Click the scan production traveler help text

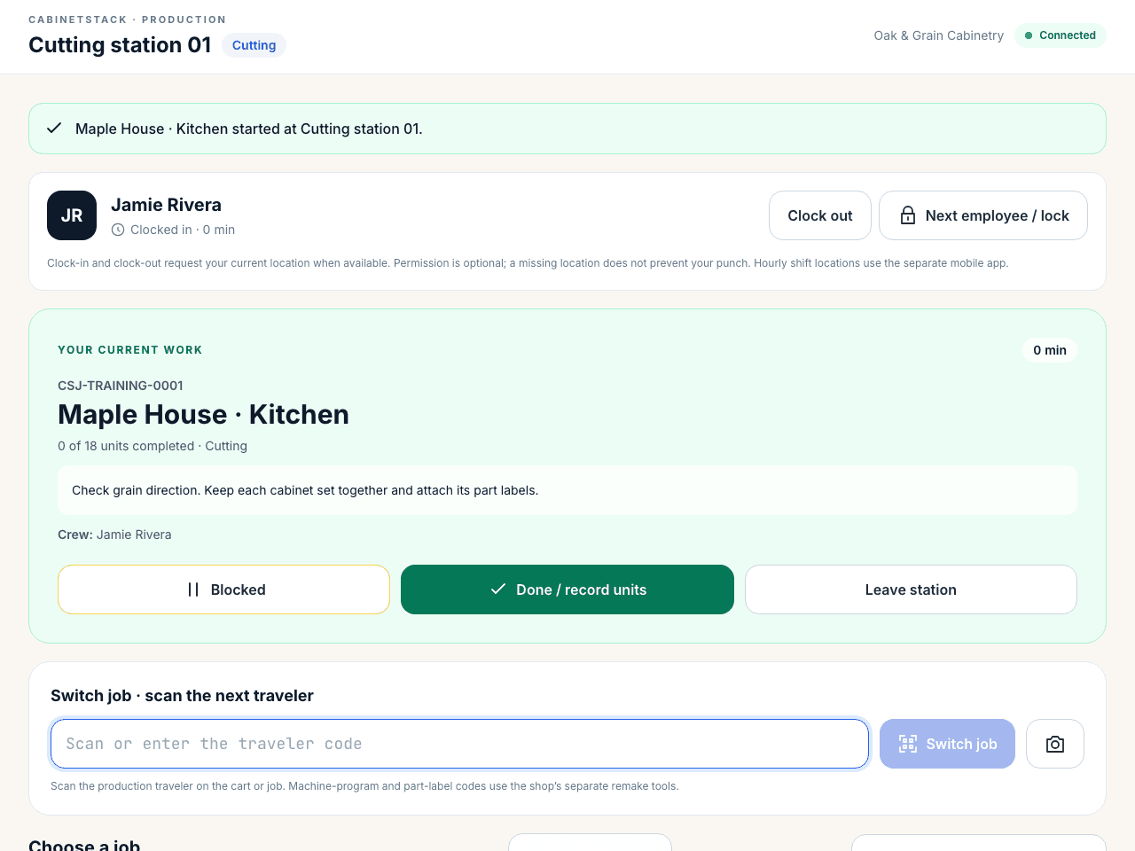tap(364, 786)
